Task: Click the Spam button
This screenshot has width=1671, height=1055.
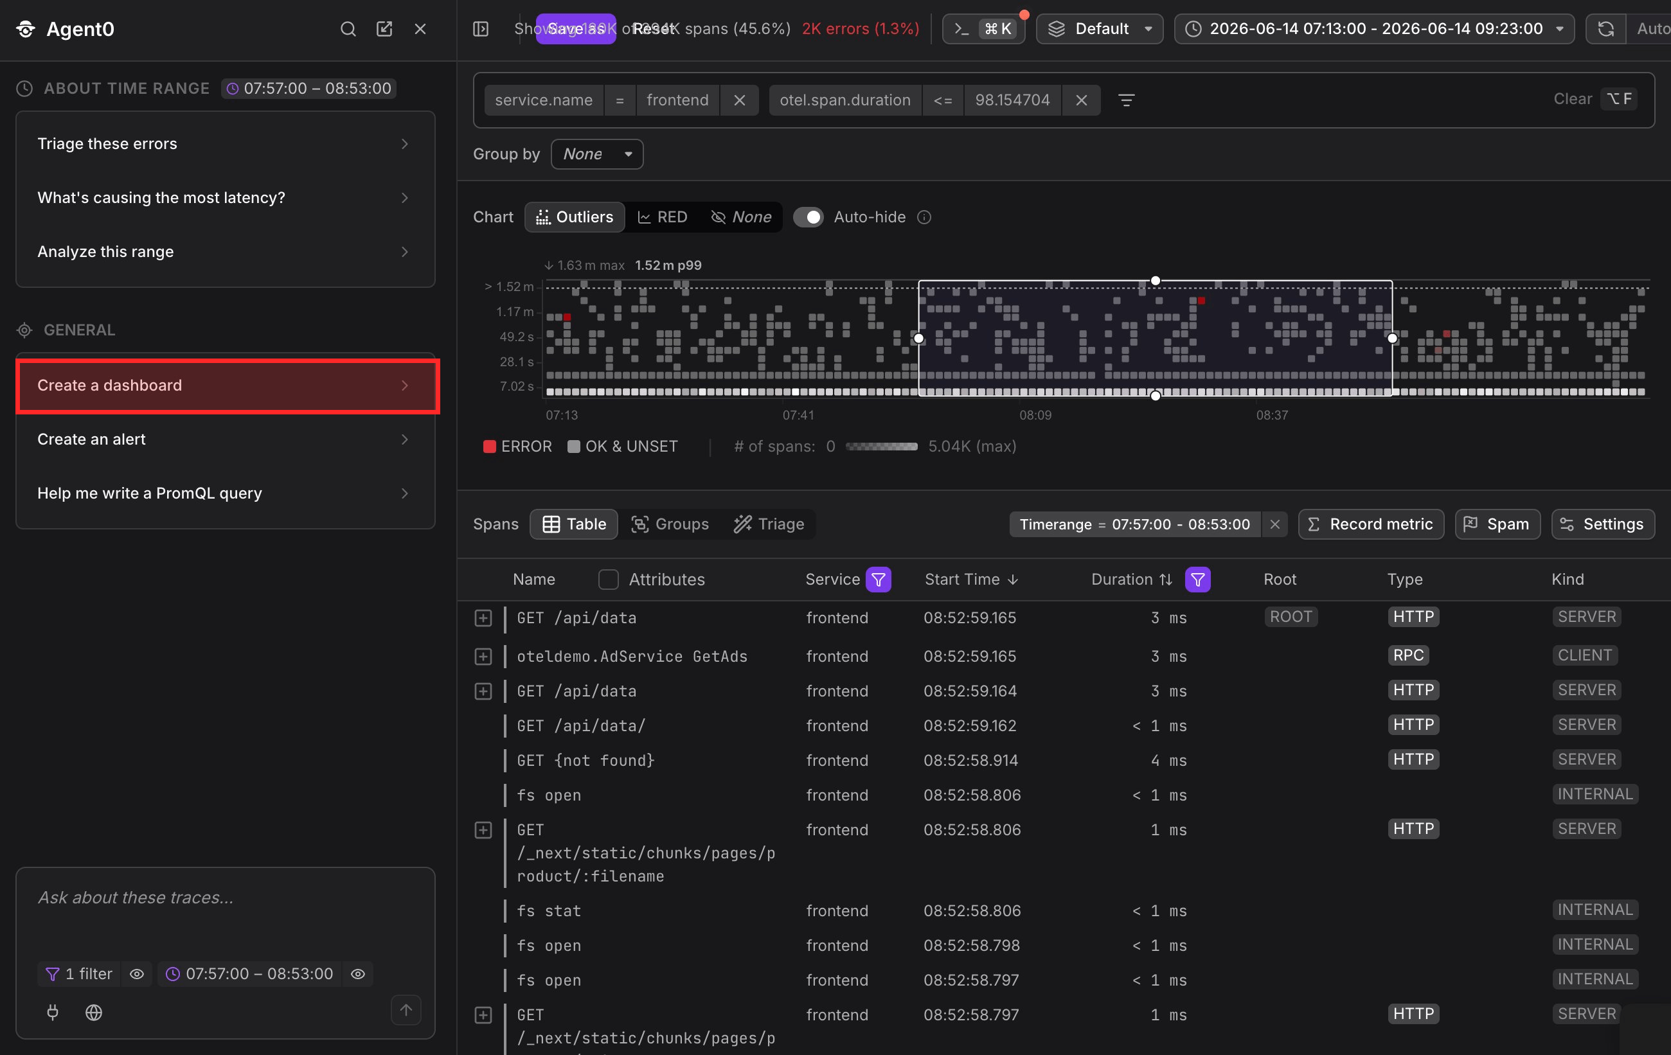Action: (x=1497, y=524)
